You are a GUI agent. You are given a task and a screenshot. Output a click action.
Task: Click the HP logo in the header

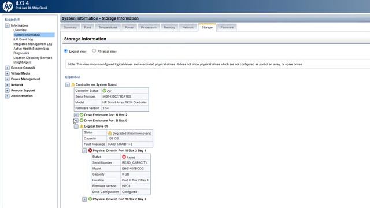[x=8, y=6]
